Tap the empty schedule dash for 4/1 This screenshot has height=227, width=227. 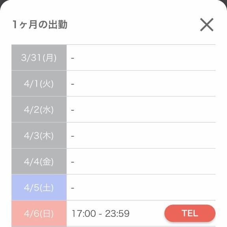73,84
